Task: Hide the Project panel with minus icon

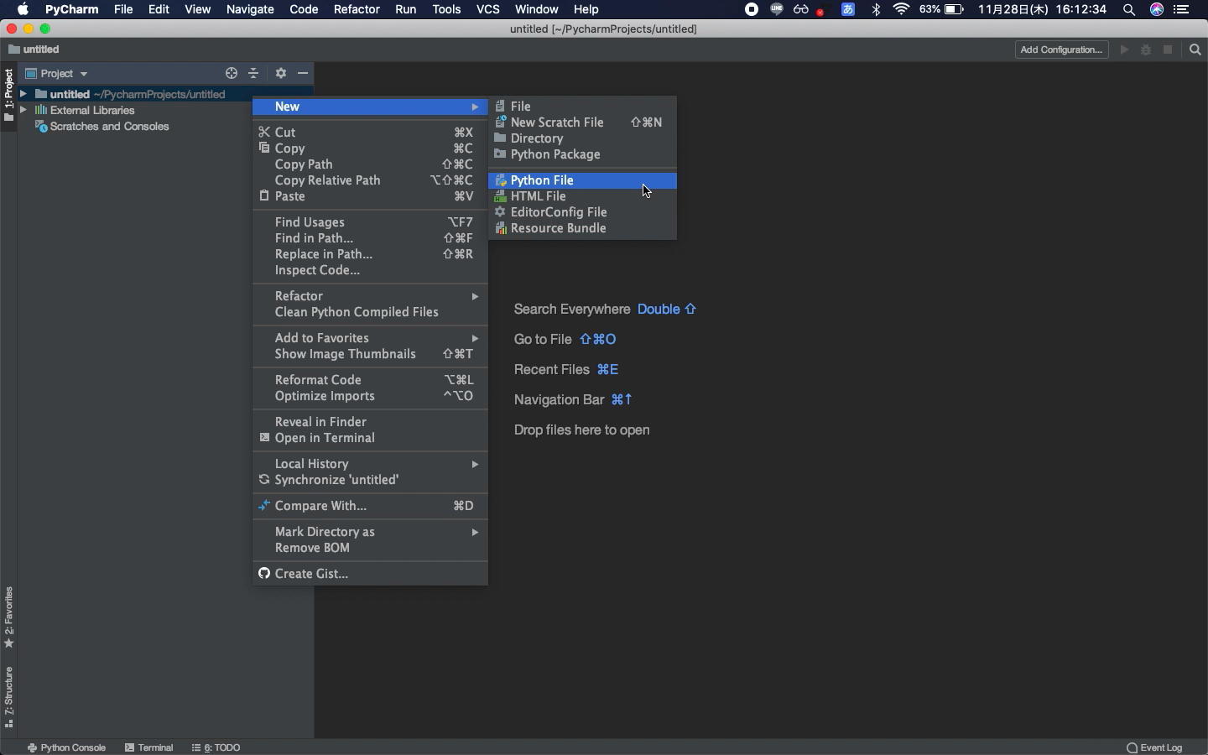Action: pos(303,74)
